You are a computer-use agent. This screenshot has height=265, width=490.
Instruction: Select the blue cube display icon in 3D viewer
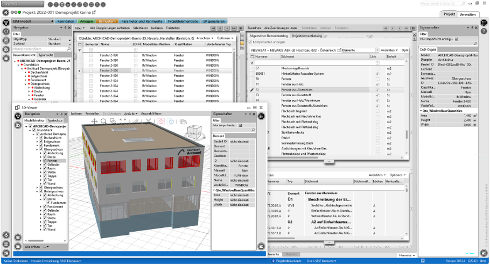point(171,121)
